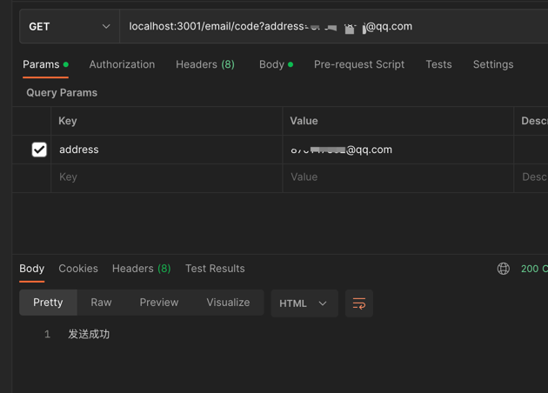548x393 pixels.
Task: Uncheck the address query param checkbox
Action: tap(39, 150)
